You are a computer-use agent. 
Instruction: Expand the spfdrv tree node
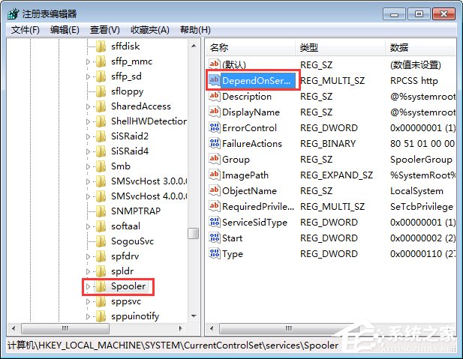pyautogui.click(x=88, y=256)
